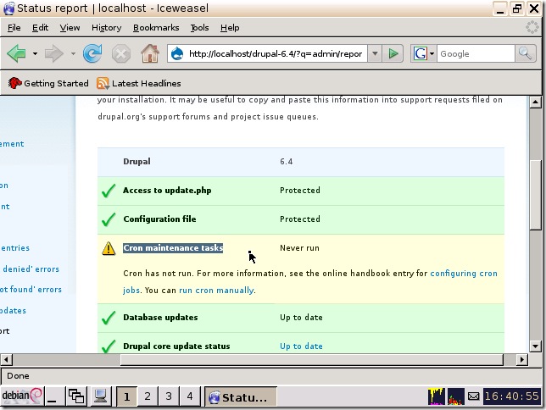
Task: Click the warning icon beside Cron maintenance tasks
Action: (109, 248)
